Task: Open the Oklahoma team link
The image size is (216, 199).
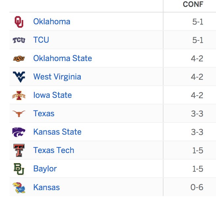Action: (x=52, y=21)
